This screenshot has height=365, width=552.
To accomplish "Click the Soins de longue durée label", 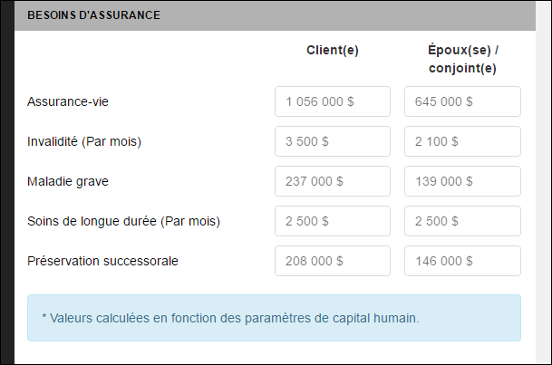I will (123, 221).
